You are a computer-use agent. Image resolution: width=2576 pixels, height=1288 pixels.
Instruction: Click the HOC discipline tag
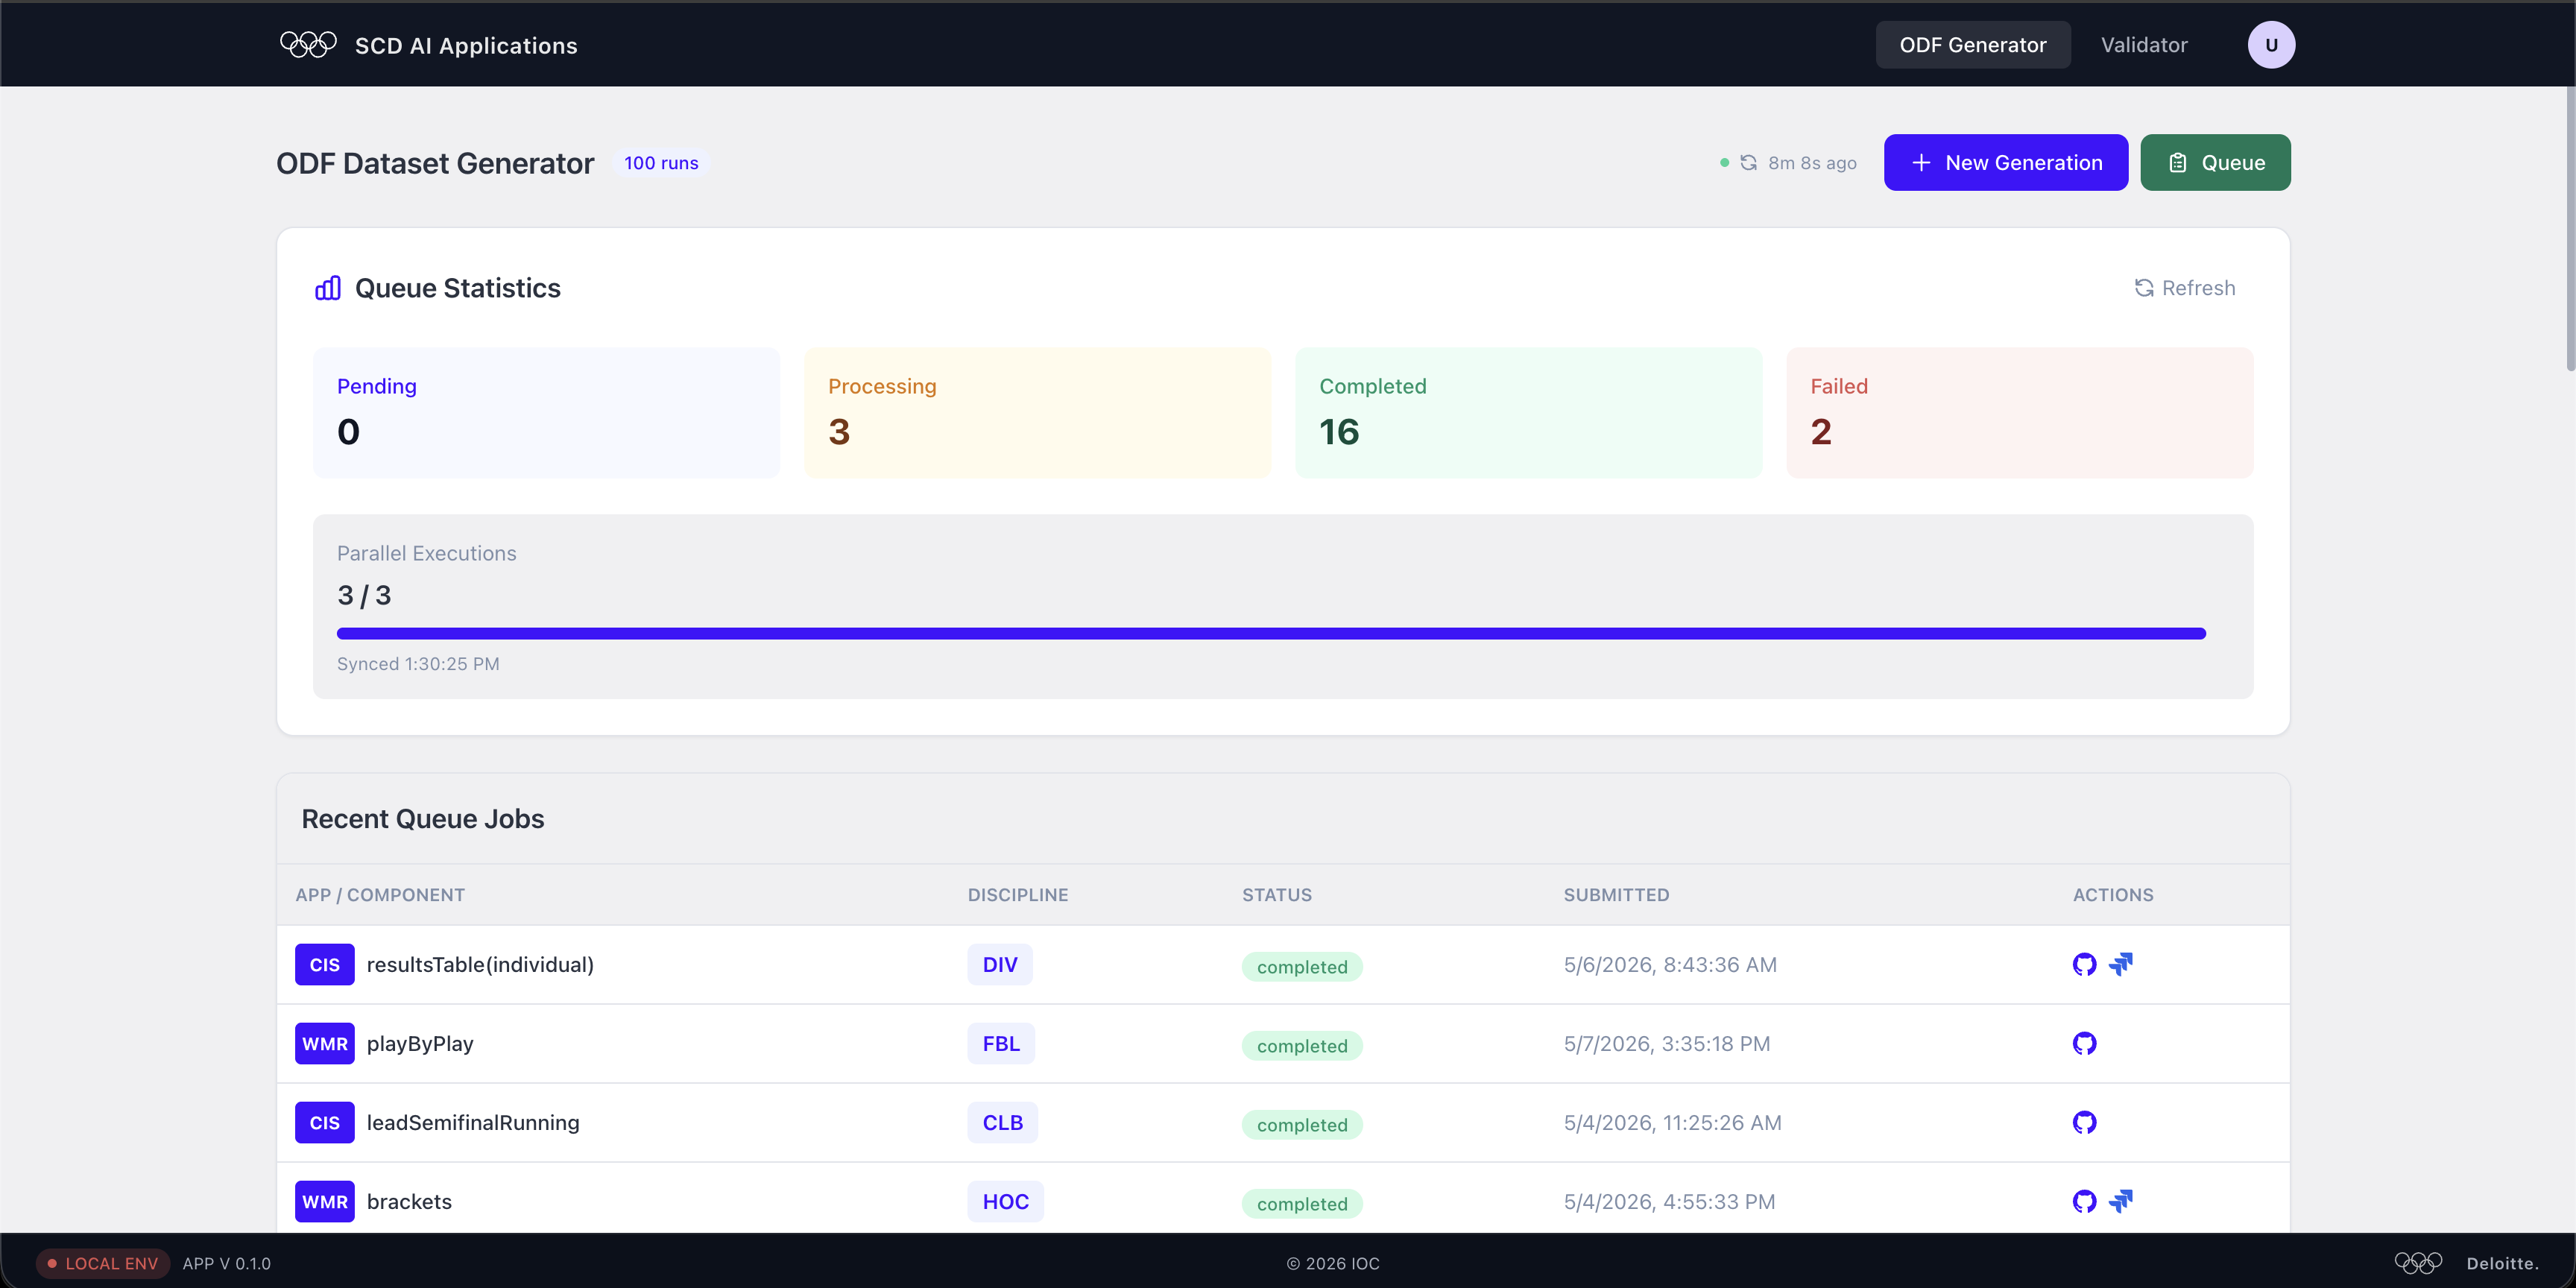(1005, 1202)
